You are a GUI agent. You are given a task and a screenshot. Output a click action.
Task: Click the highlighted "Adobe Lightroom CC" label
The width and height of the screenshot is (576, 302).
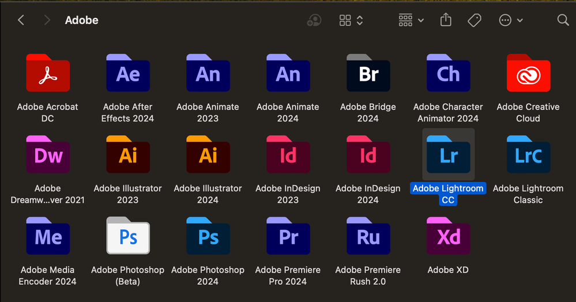pyautogui.click(x=448, y=194)
